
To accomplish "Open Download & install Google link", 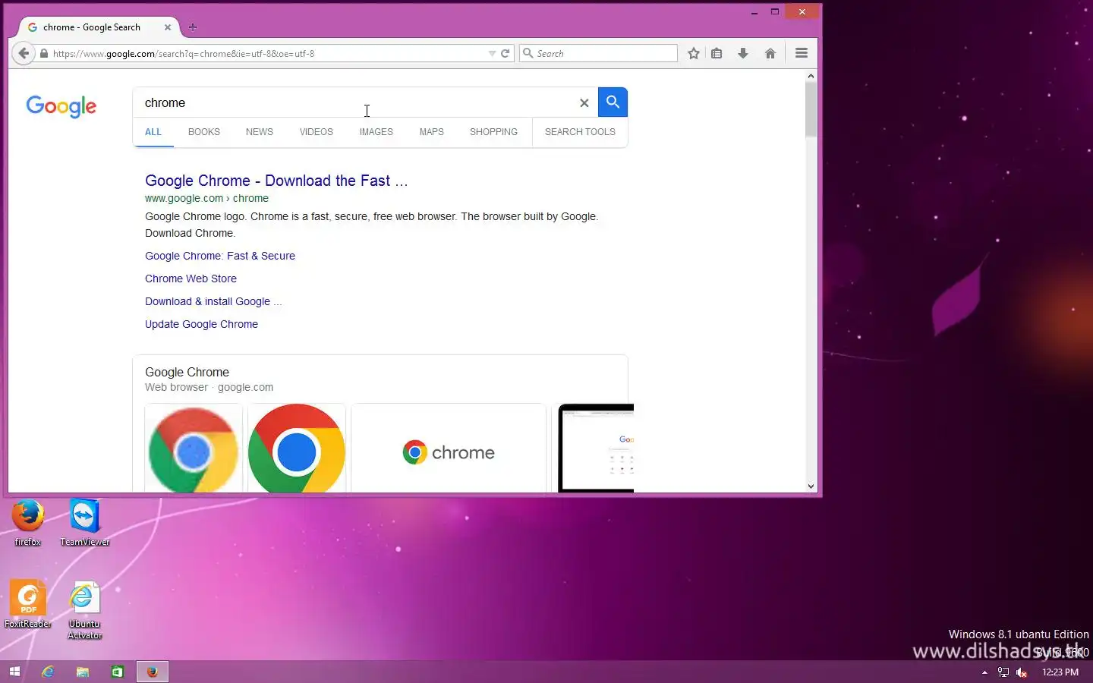I will click(x=213, y=301).
